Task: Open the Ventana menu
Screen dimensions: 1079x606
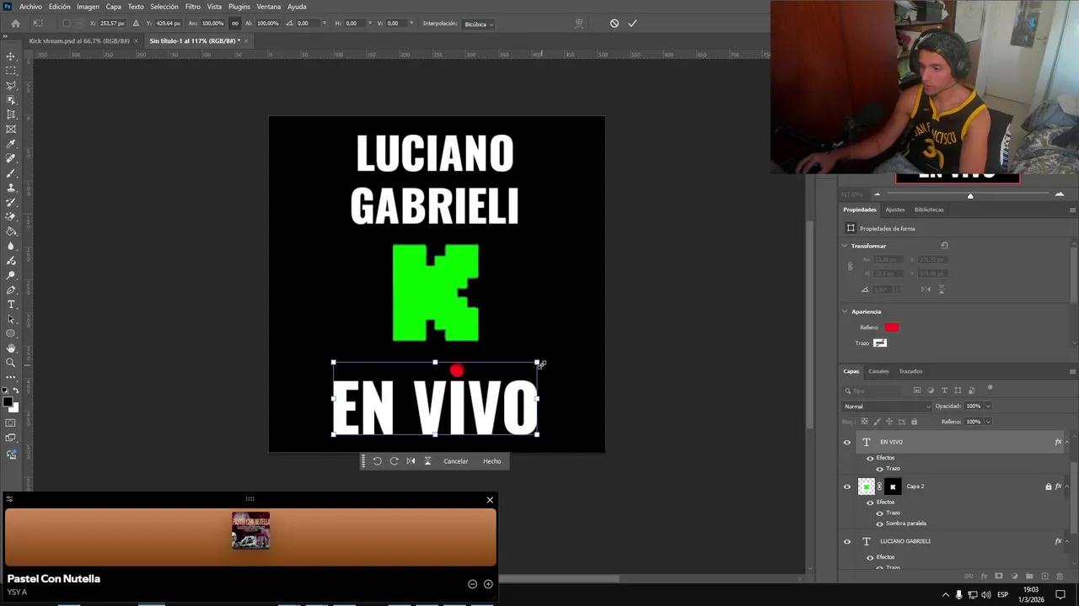Action: [x=268, y=7]
